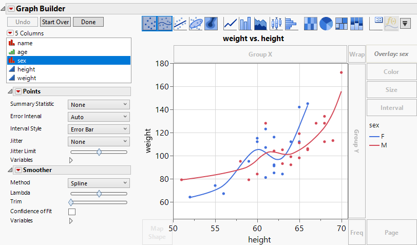Select the Bar chart element icon

(x=245, y=24)
